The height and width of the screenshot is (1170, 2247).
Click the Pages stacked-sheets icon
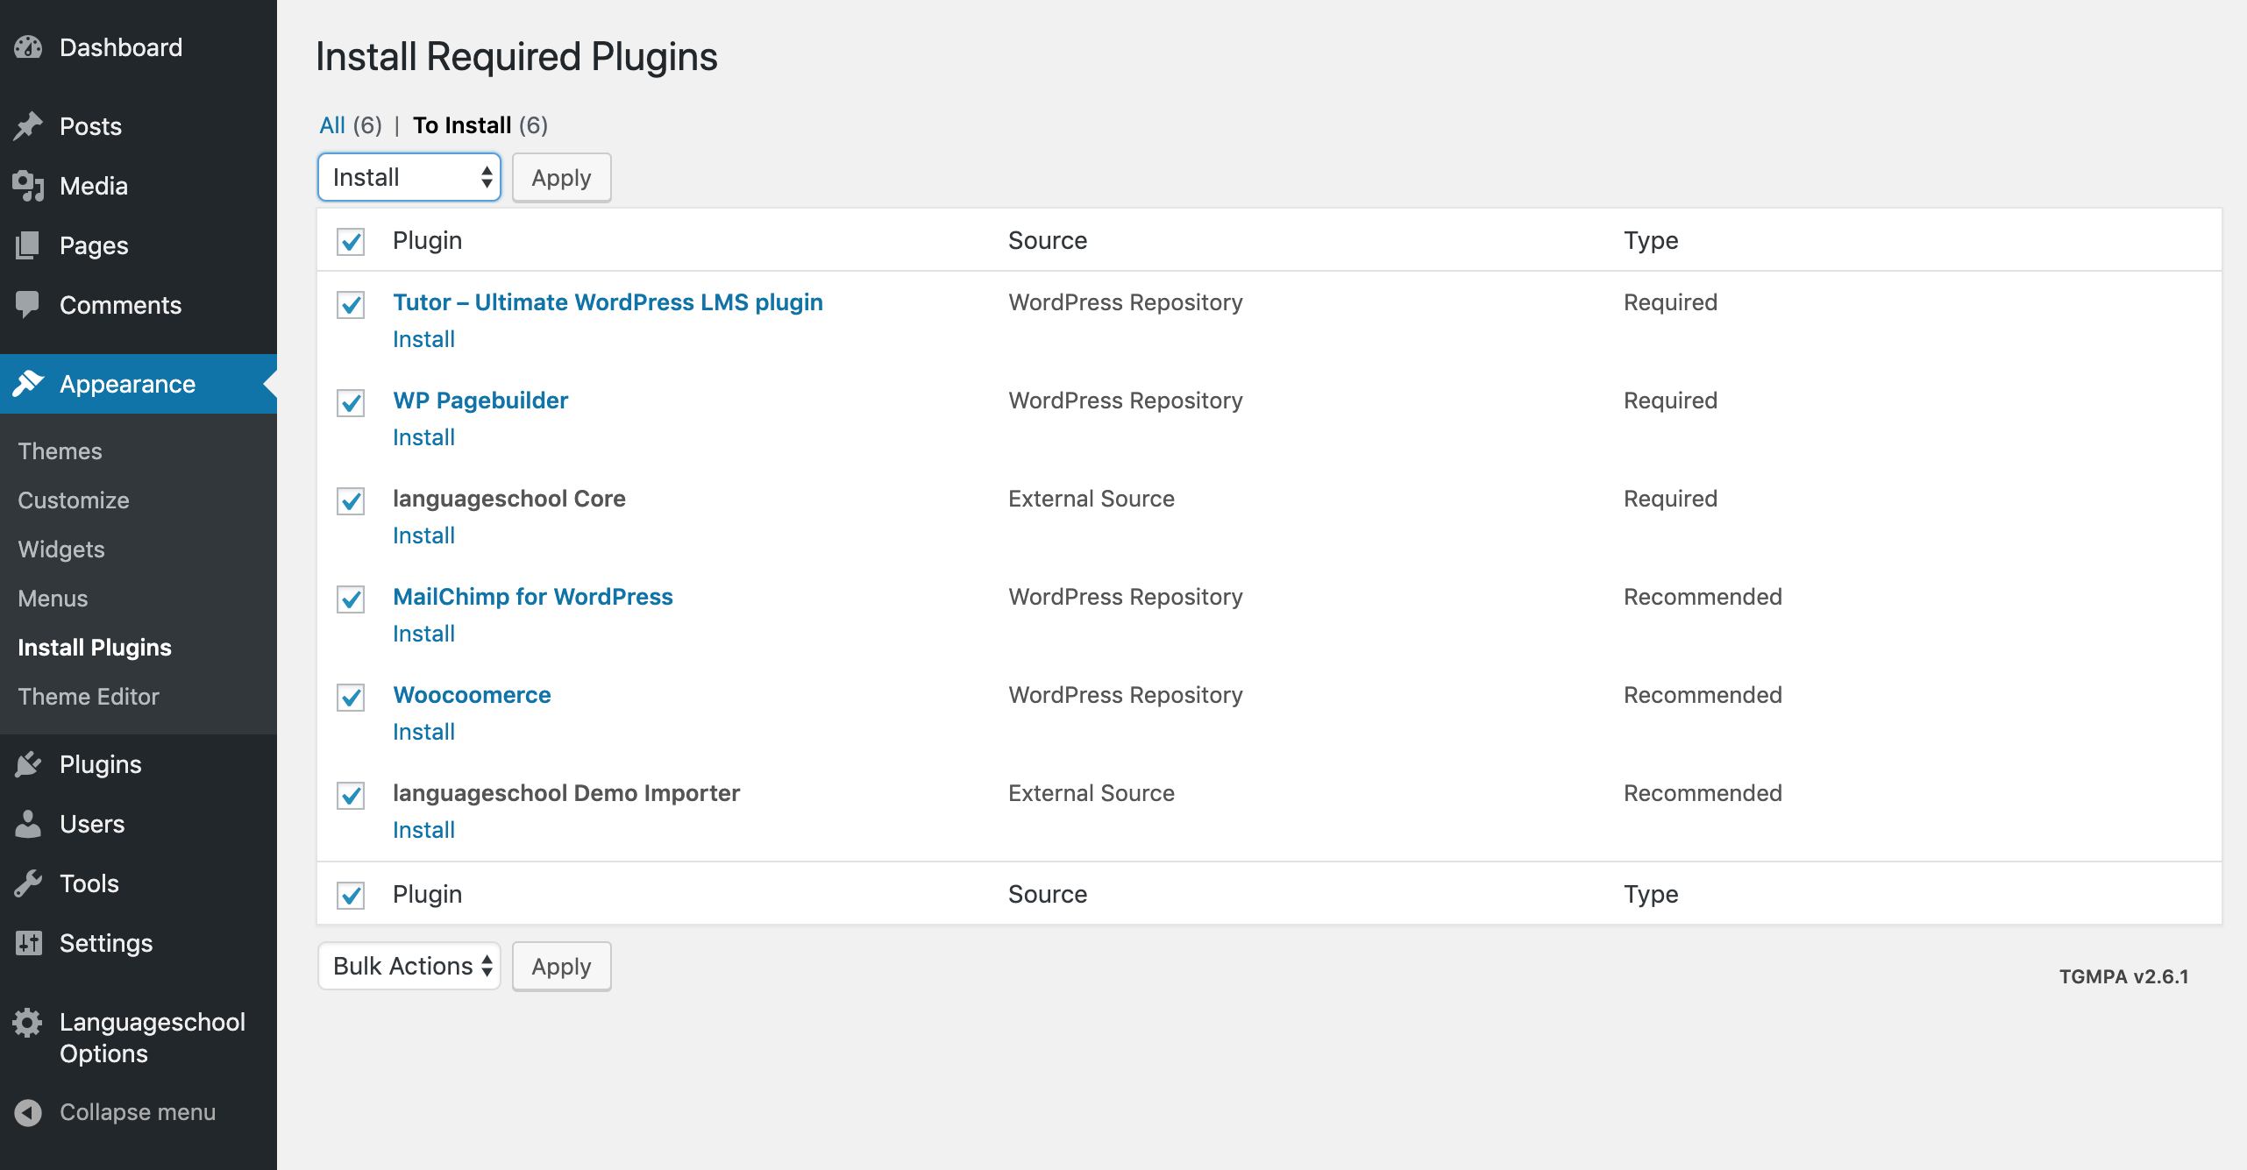[x=28, y=245]
